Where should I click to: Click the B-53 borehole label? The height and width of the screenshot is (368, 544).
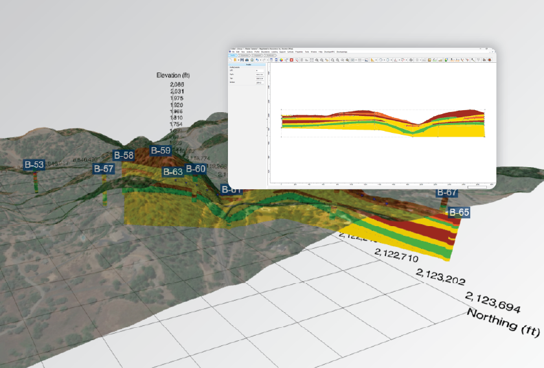pyautogui.click(x=34, y=165)
